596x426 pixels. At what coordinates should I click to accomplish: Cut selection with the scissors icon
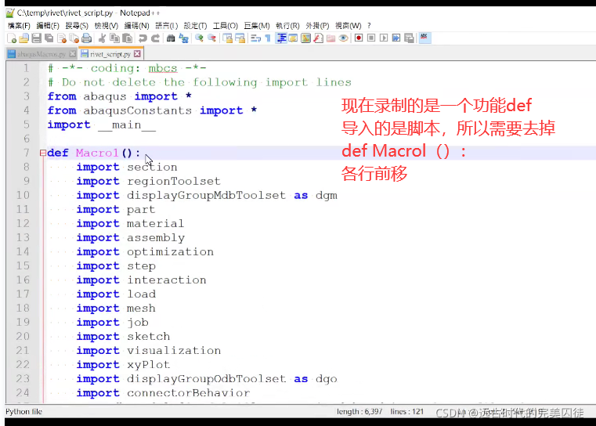[102, 38]
